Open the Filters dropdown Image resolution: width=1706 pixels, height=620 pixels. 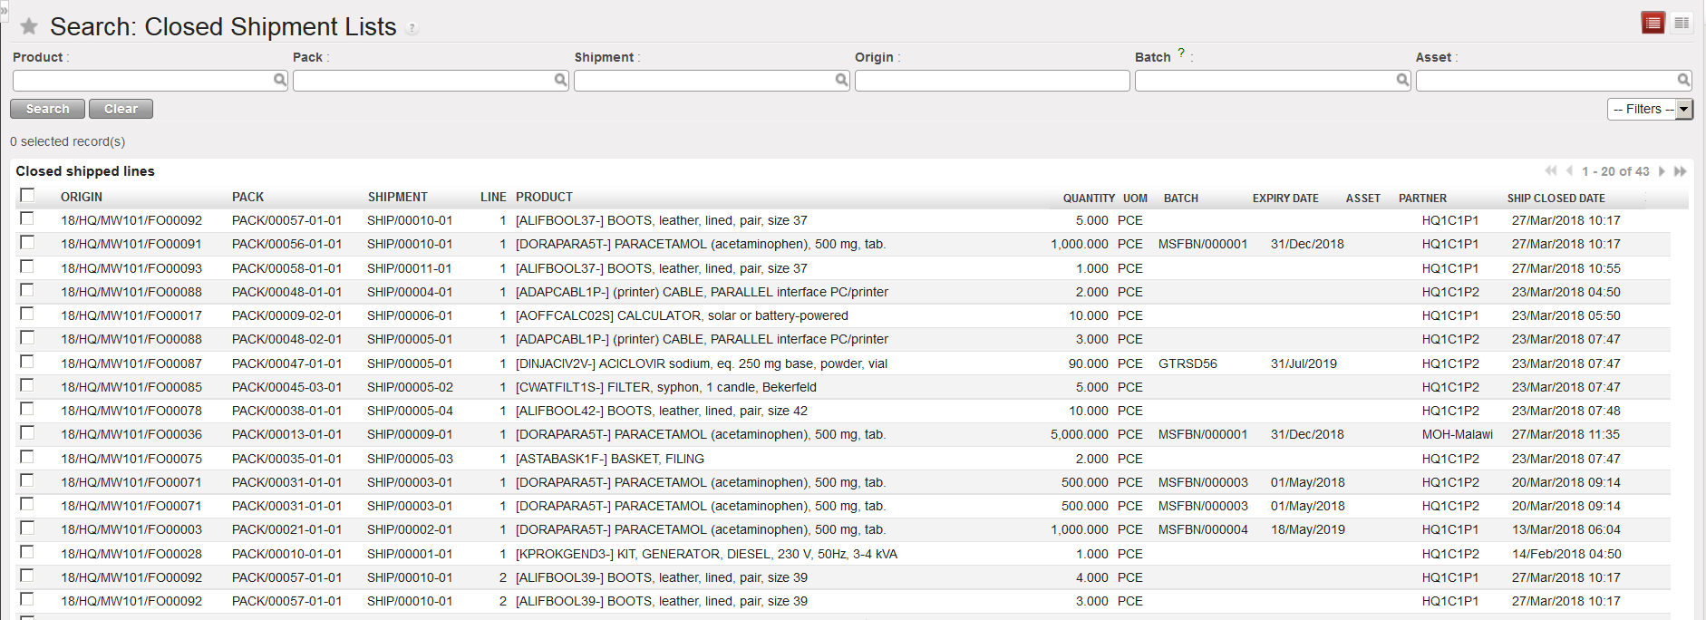1649,109
